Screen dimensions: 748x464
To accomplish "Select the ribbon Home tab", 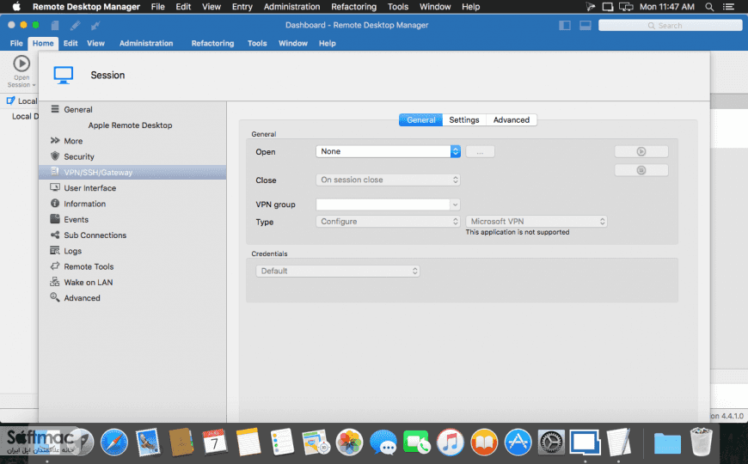I will pos(43,44).
